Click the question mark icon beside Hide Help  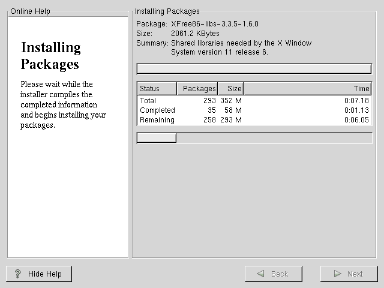(18, 274)
